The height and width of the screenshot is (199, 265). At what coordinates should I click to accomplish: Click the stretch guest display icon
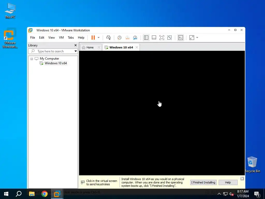point(192,38)
